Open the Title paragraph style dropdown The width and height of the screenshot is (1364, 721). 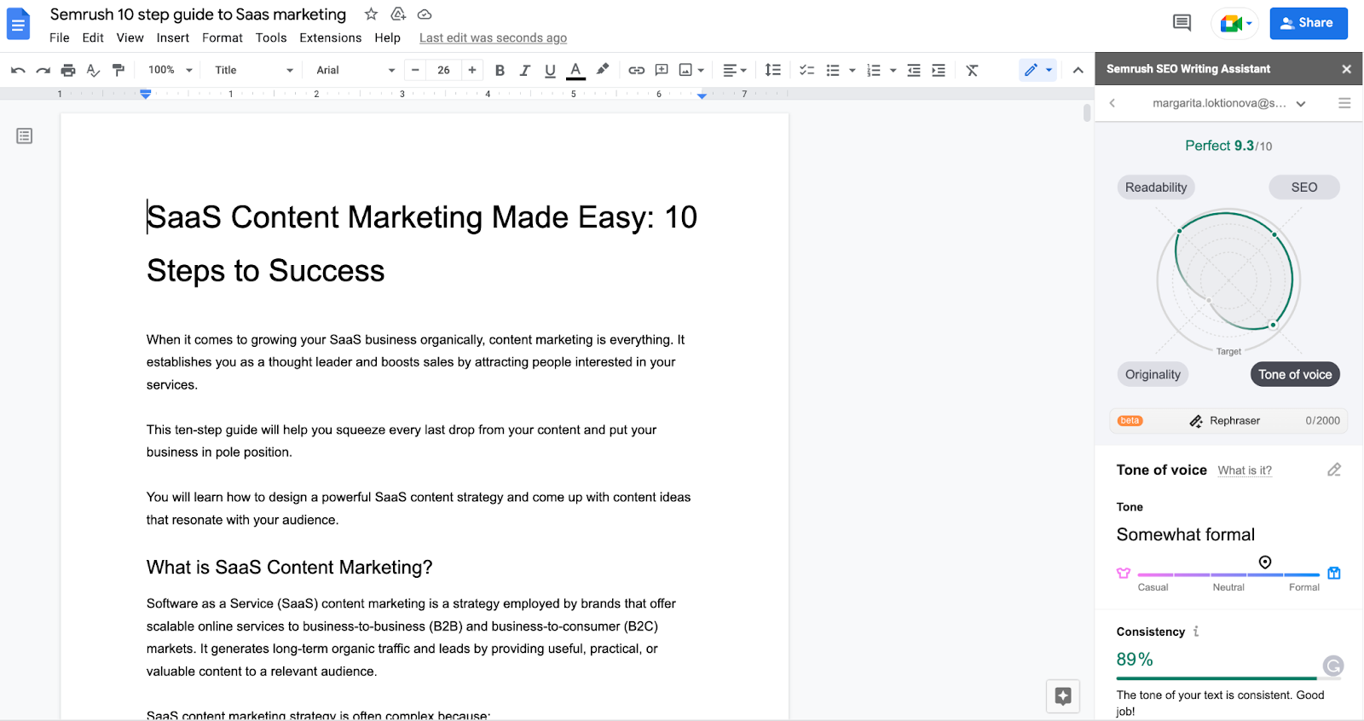tap(253, 70)
